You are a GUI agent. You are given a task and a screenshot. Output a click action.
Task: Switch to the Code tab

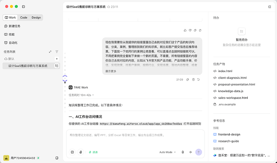[24, 18]
